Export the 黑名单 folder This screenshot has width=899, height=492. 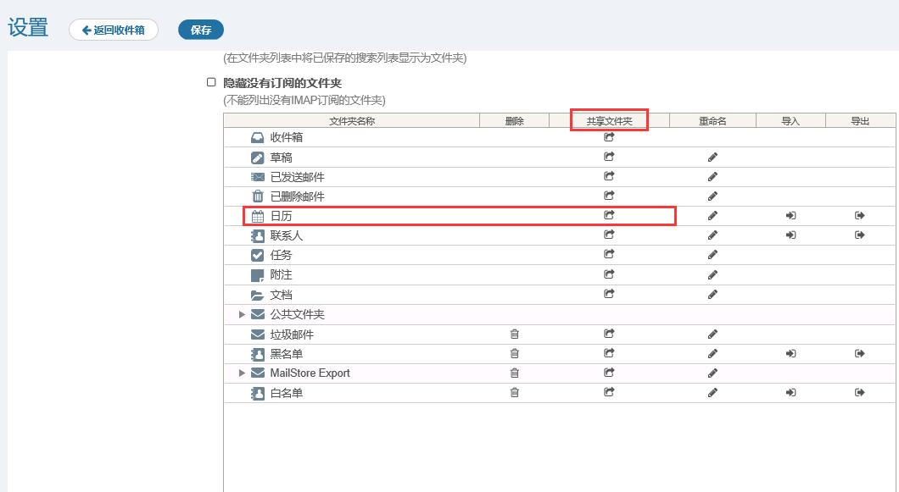point(859,354)
